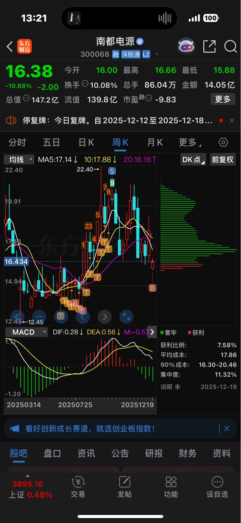Screen dimensions: 241x523
Task: Open the 资料 tab
Action: pyautogui.click(x=222, y=453)
